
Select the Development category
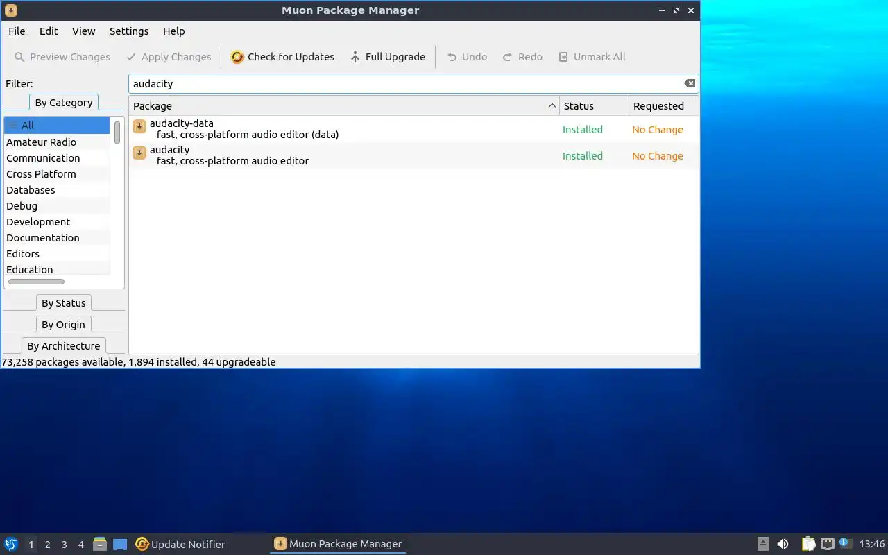pyautogui.click(x=57, y=222)
